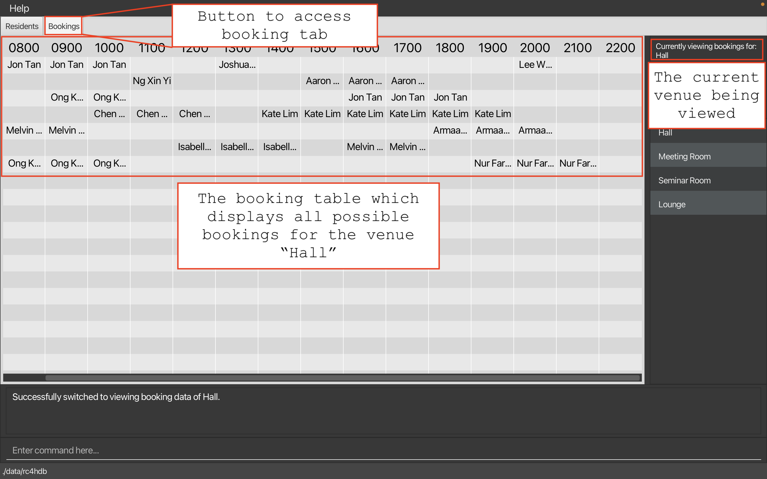This screenshot has height=479, width=767.
Task: Click the 1000 column header
Action: (109, 48)
